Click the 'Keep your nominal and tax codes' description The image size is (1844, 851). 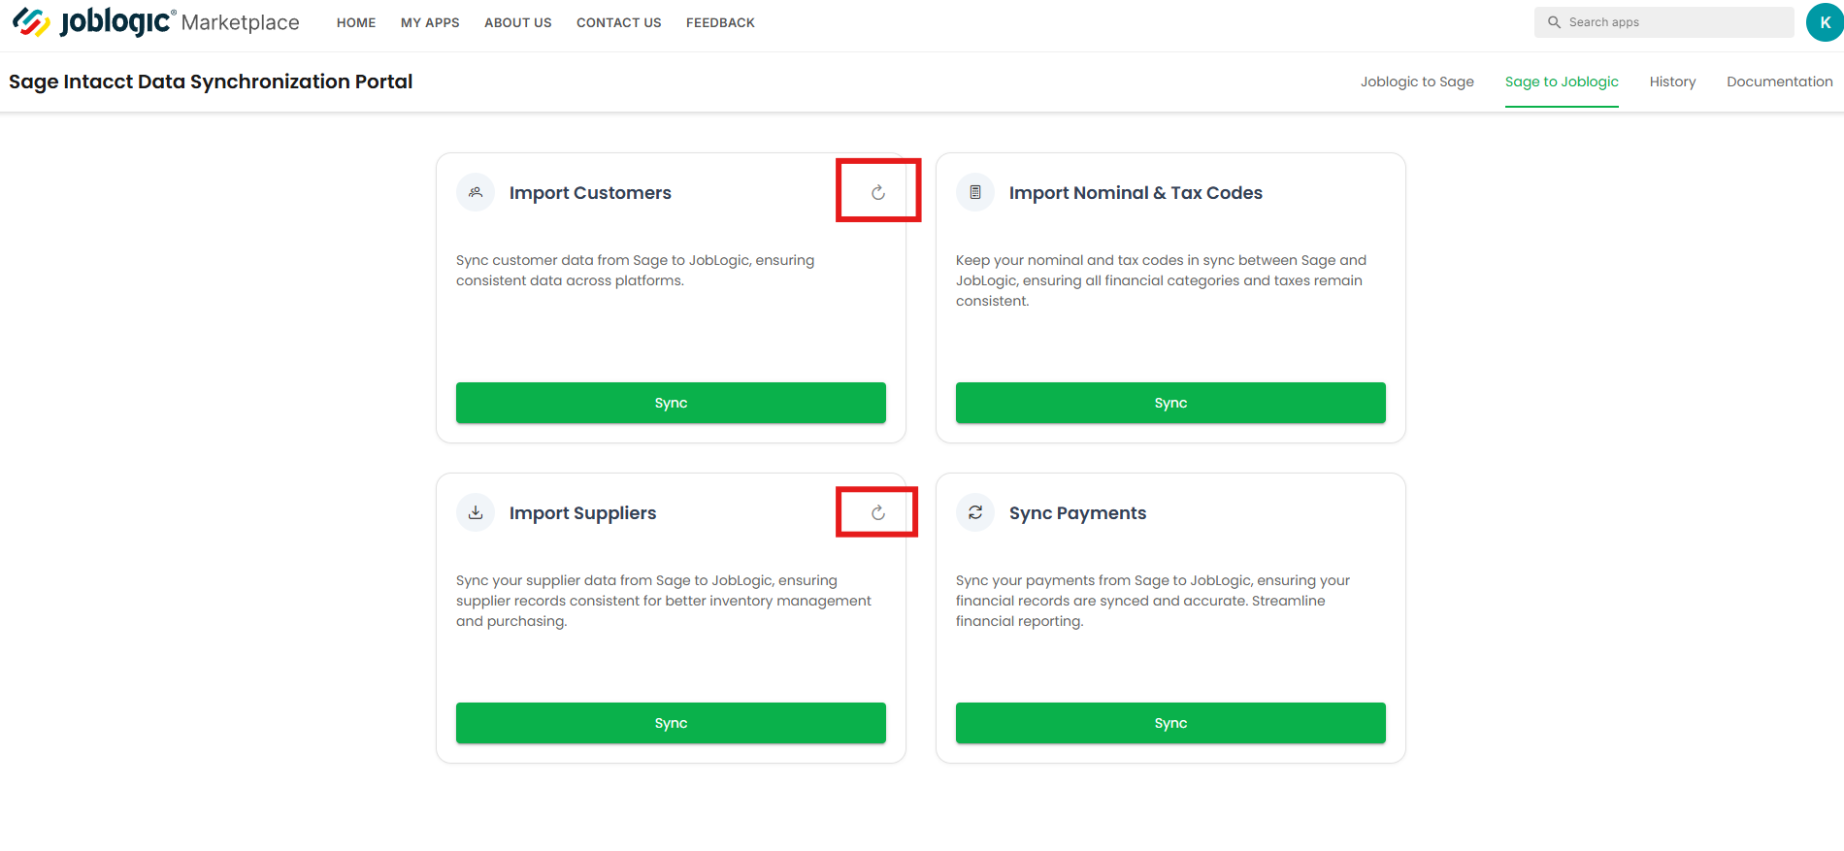click(1161, 280)
